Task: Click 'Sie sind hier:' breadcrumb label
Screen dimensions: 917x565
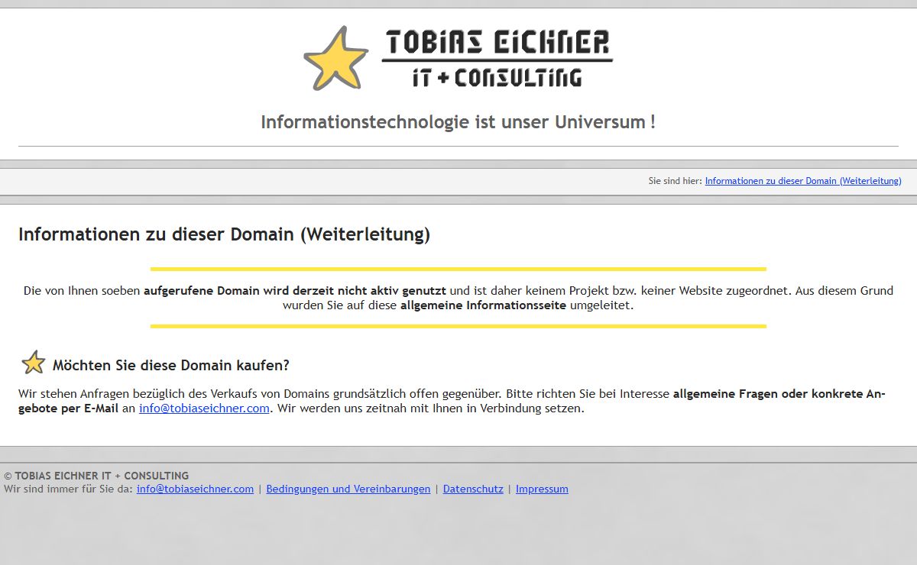Action: [675, 181]
